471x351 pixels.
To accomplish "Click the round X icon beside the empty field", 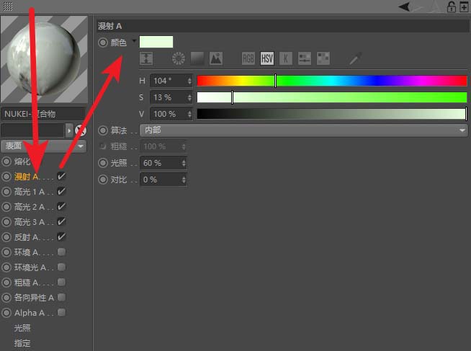I will (x=81, y=130).
